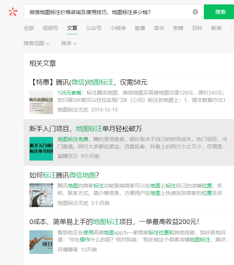This screenshot has width=234, height=265.
Task: Click the green 新手入门项目 thumbnail
Action: 41,149
